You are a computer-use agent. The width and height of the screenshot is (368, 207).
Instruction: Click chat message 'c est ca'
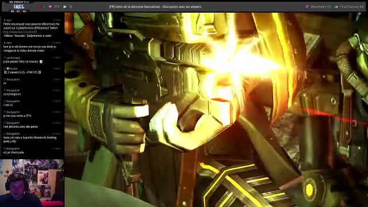click(x=8, y=105)
